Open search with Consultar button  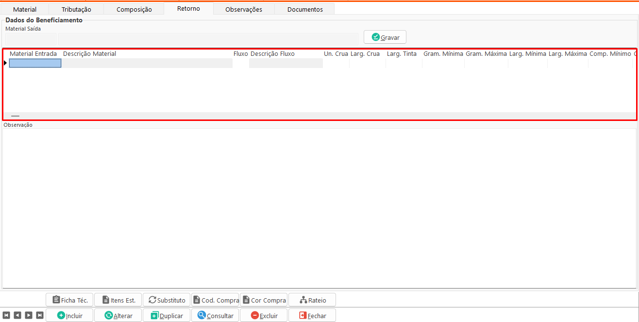click(215, 315)
